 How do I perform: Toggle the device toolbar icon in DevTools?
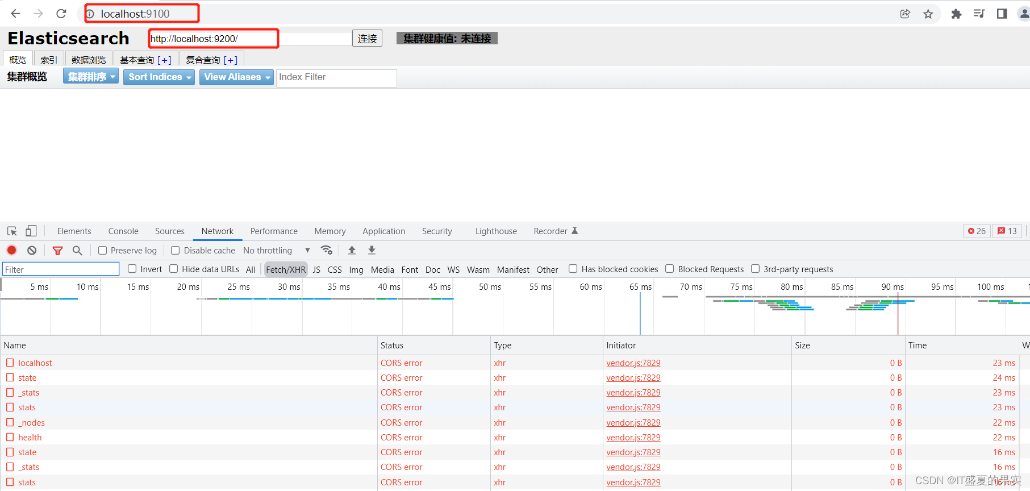[x=31, y=231]
